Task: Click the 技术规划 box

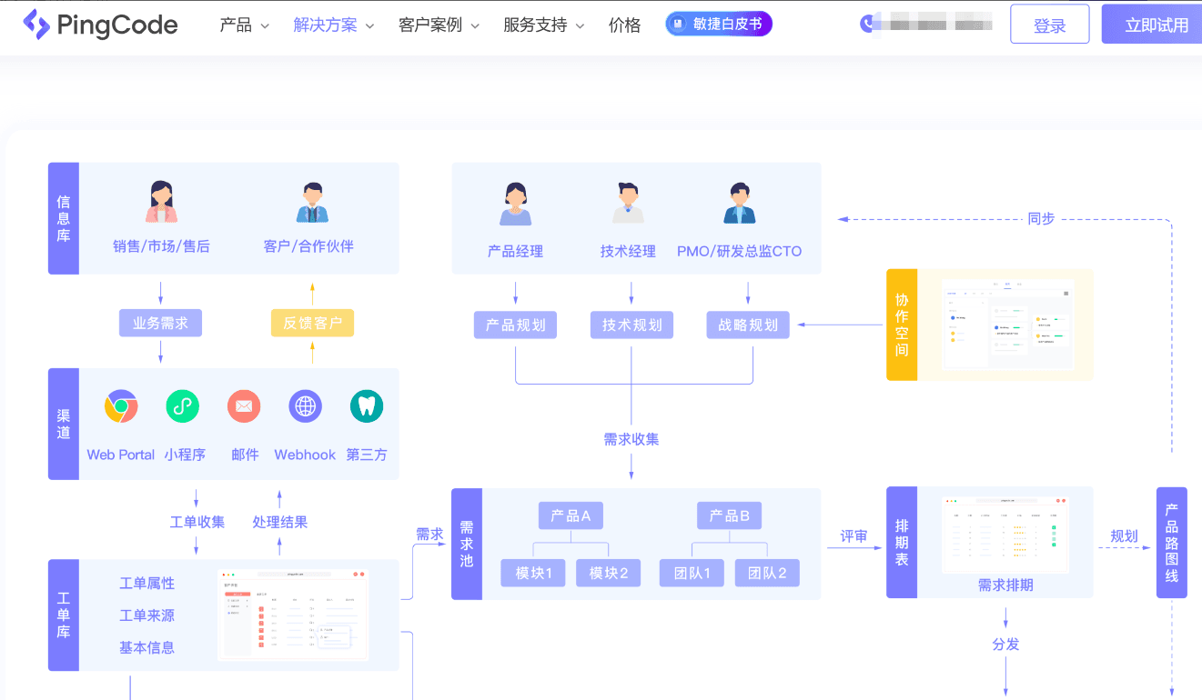Action: (631, 325)
